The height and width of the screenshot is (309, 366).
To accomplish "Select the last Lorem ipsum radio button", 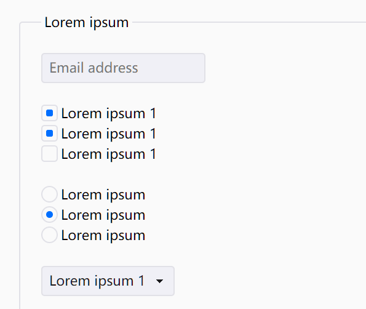I will click(49, 235).
